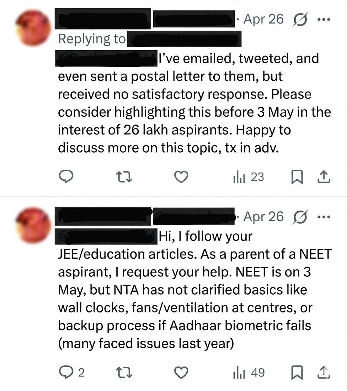
Task: Open profile picture of first tweet
Action: tap(34, 28)
